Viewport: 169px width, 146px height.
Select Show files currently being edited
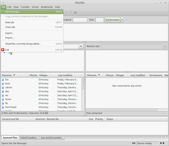click(32, 44)
